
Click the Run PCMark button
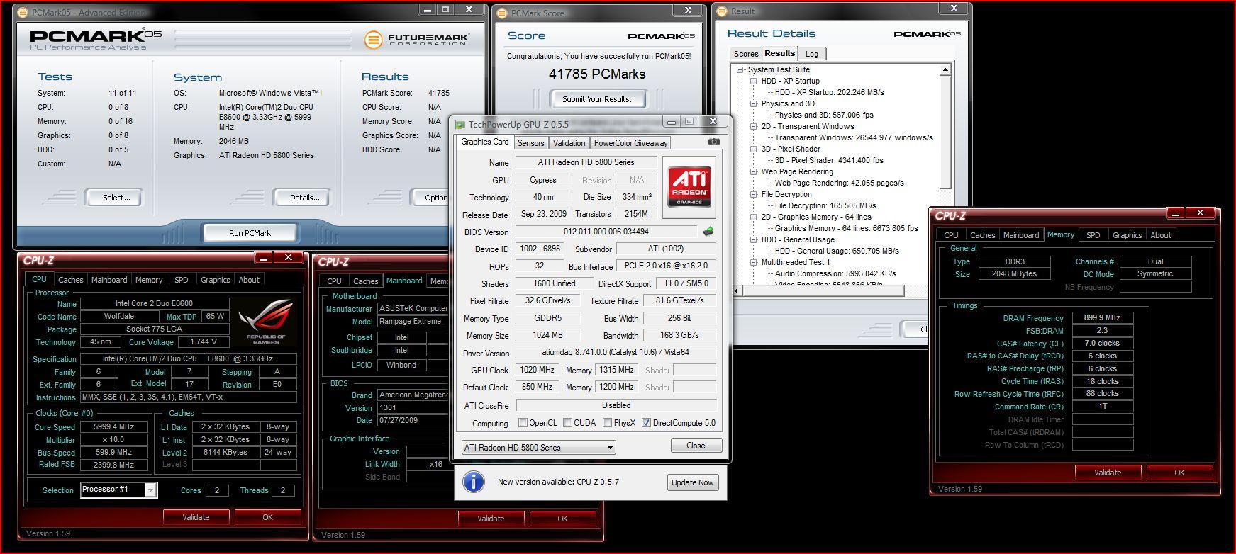[249, 232]
